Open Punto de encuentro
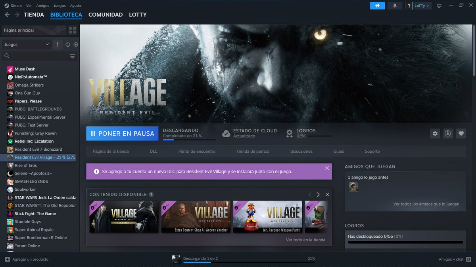Viewport: 476px width, 267px height. click(197, 151)
